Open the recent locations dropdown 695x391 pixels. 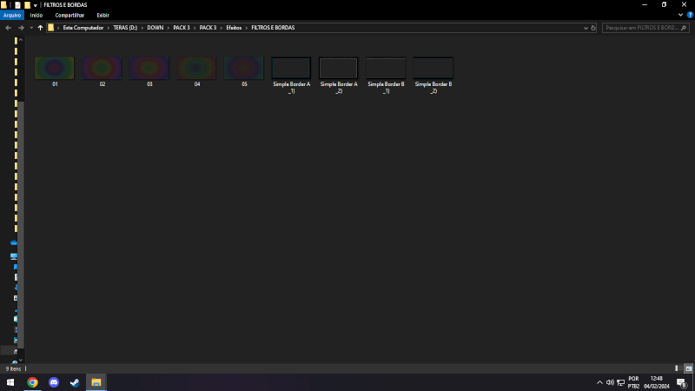pyautogui.click(x=30, y=28)
